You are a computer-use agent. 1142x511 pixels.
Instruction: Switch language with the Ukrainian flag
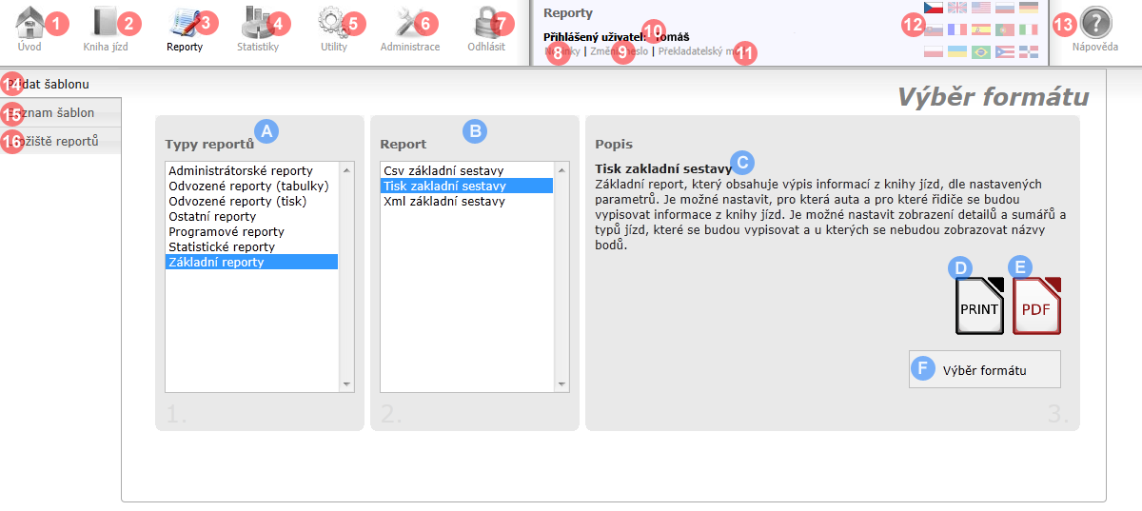click(957, 50)
